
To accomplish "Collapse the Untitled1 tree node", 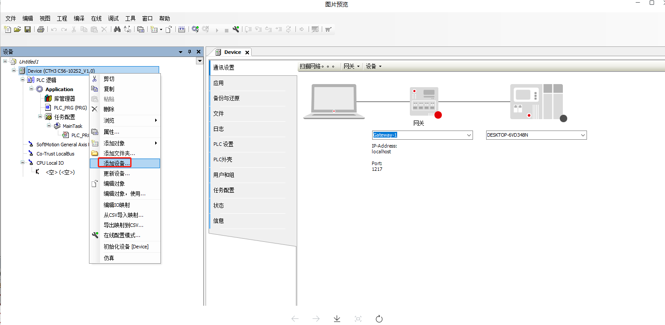I will coord(5,61).
